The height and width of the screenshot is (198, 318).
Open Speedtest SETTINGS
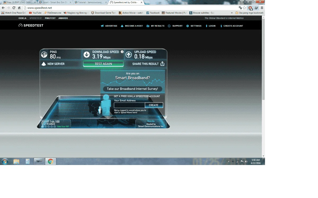[194, 26]
